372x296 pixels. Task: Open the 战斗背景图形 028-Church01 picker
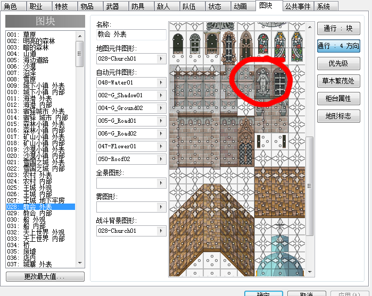tap(161, 231)
